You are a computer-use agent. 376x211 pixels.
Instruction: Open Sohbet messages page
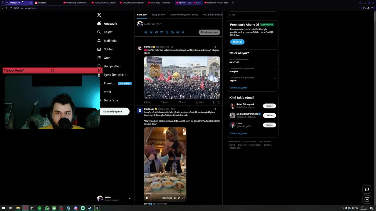coord(105,49)
